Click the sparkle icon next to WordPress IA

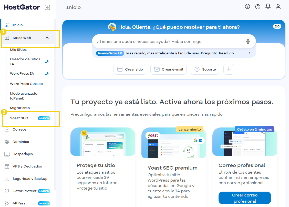(x=47, y=74)
